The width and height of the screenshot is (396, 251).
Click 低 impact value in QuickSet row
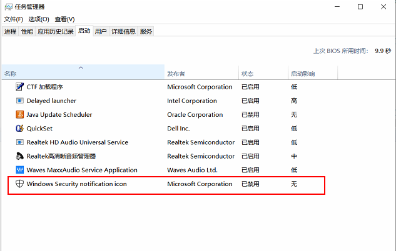tap(294, 129)
